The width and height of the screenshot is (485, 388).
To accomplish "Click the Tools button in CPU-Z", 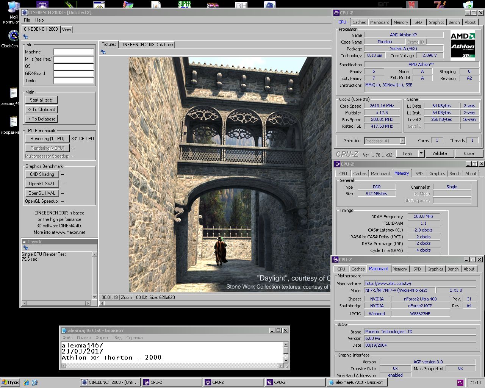I will pyautogui.click(x=407, y=153).
